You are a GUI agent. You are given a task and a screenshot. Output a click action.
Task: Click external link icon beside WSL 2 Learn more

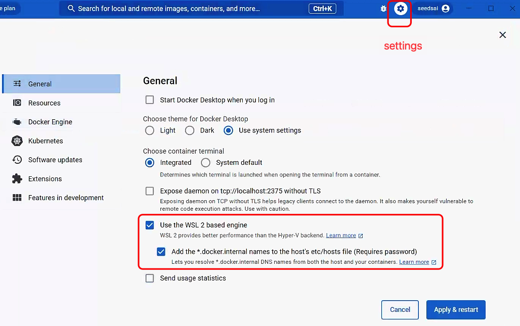coord(361,236)
